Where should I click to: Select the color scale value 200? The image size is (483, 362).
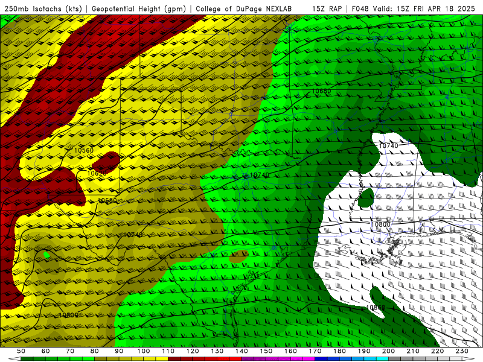click(389, 351)
